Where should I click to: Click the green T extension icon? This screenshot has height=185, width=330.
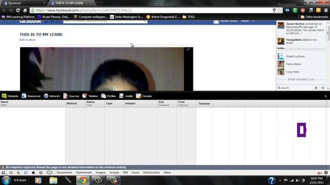(x=295, y=10)
